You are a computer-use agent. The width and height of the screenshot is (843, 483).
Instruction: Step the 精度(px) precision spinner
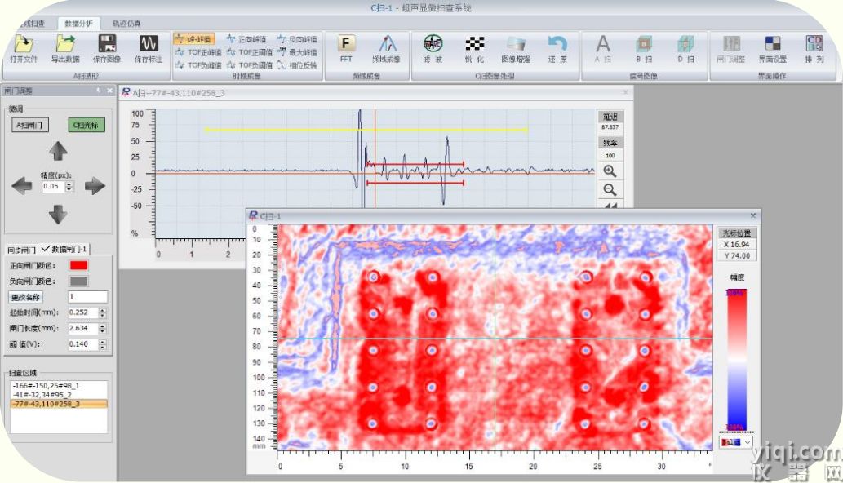[x=69, y=187]
